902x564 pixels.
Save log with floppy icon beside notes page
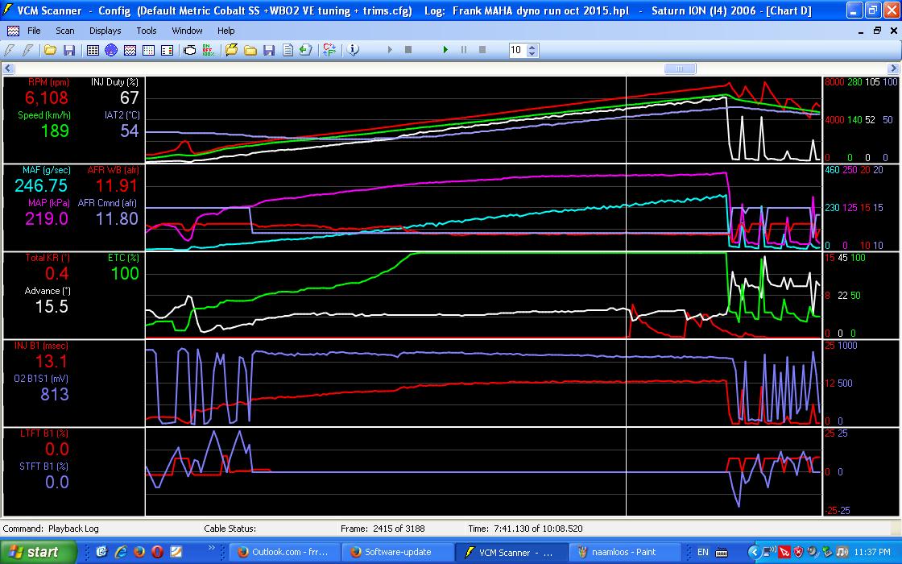click(269, 50)
